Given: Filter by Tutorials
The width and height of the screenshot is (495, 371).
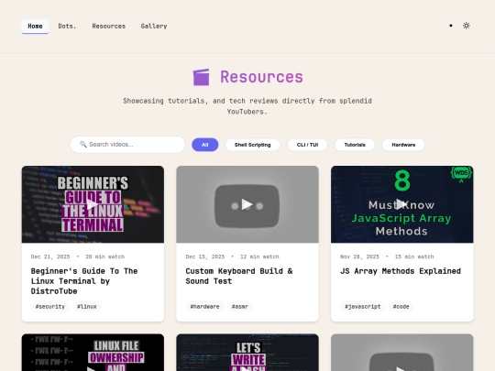Looking at the screenshot, I should point(355,145).
